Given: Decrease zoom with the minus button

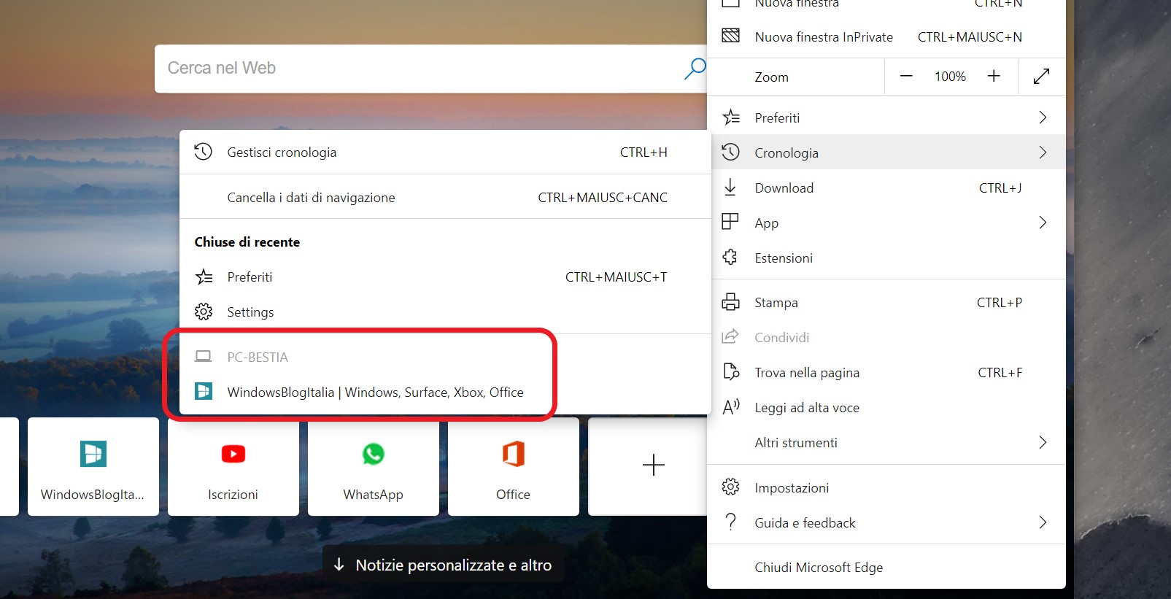Looking at the screenshot, I should point(906,76).
